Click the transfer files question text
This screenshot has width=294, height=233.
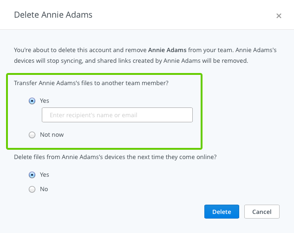[x=91, y=83]
